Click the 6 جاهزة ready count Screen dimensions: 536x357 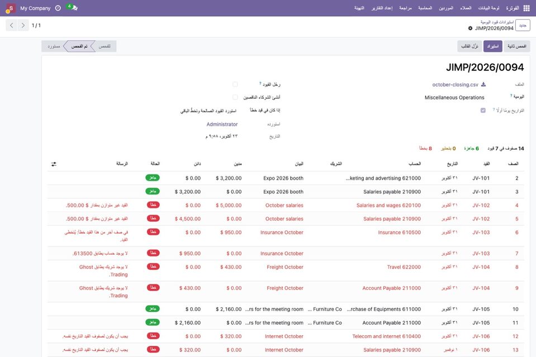[x=471, y=148]
